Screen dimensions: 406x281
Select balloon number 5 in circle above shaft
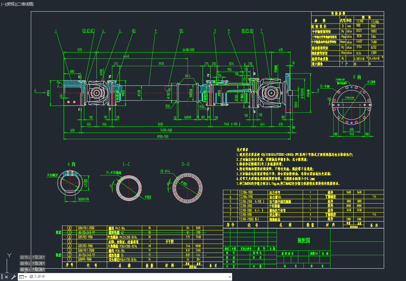[x=181, y=31]
